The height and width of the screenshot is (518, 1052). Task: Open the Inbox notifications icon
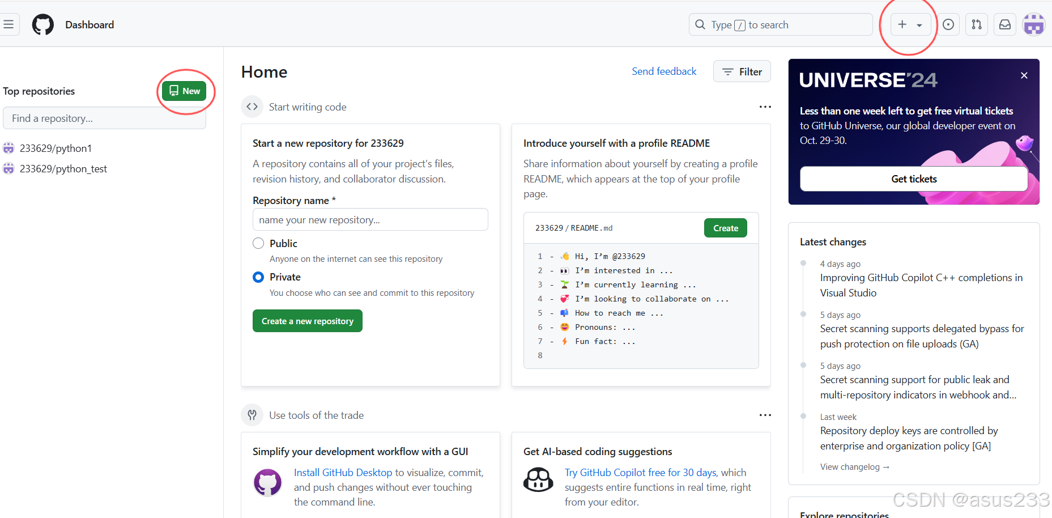pos(1005,24)
